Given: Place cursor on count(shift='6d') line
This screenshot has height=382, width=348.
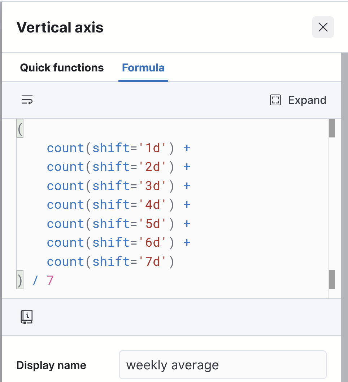Looking at the screenshot, I should [x=118, y=243].
